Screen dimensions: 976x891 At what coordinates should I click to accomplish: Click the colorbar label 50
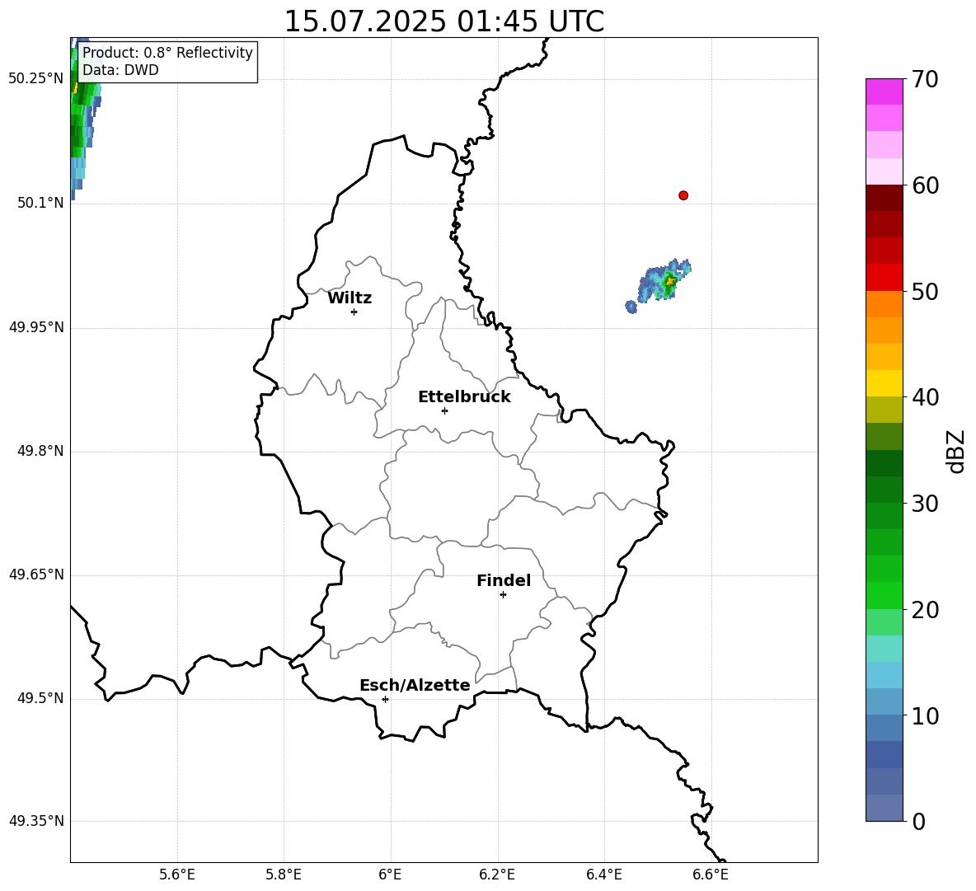926,292
